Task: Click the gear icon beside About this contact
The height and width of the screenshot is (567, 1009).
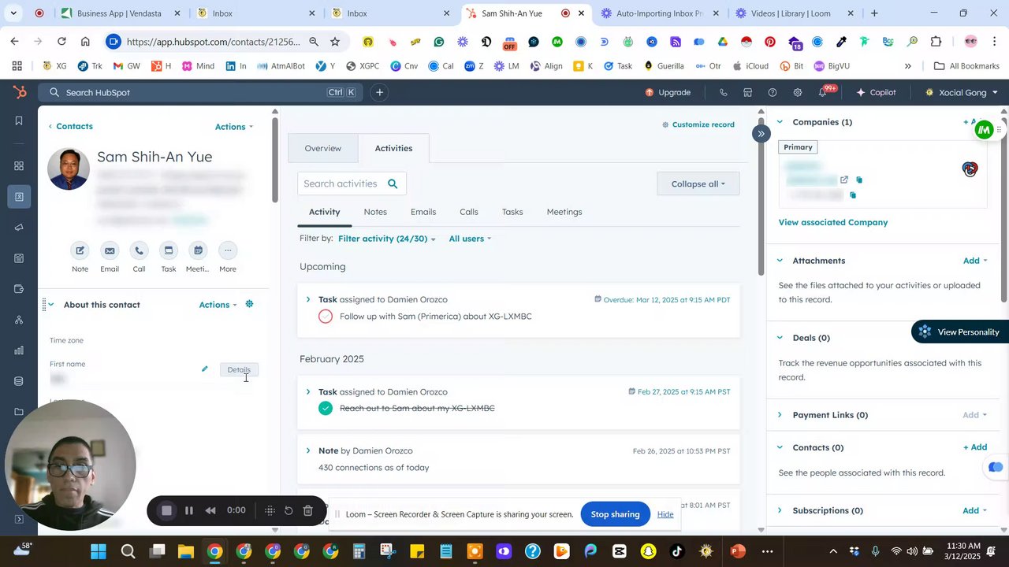Action: (x=249, y=304)
